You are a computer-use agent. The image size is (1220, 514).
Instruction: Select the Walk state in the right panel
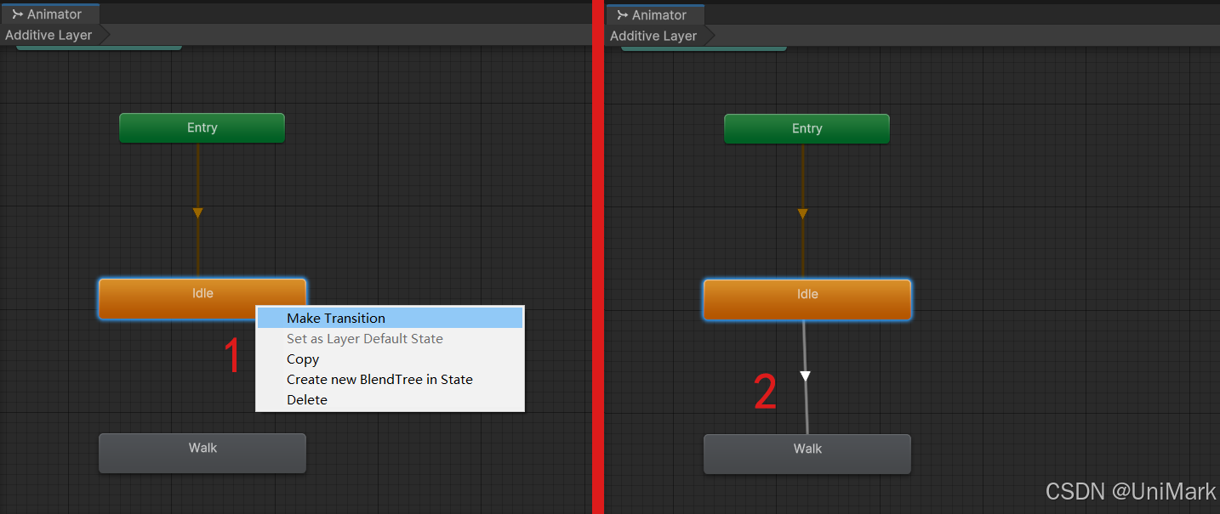[x=807, y=454]
